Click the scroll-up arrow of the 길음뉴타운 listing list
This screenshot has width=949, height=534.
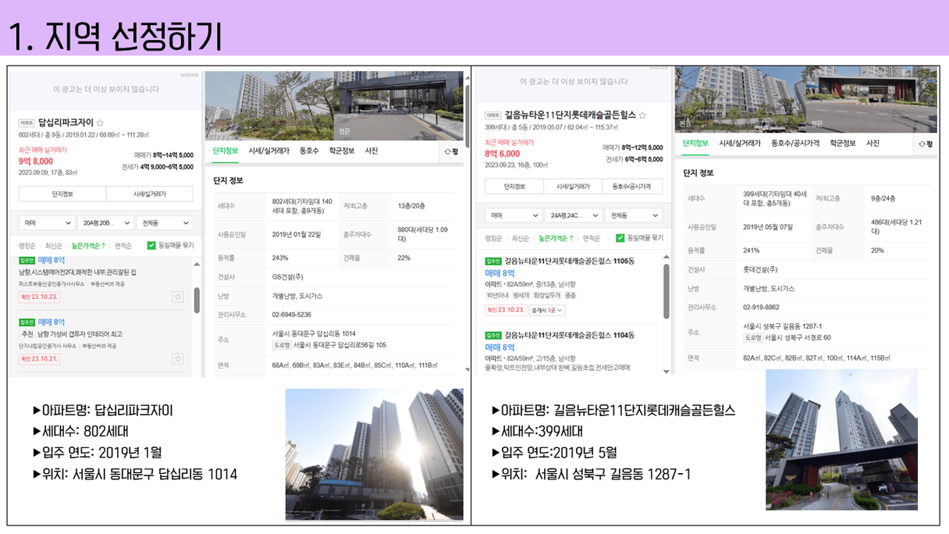[x=666, y=256]
